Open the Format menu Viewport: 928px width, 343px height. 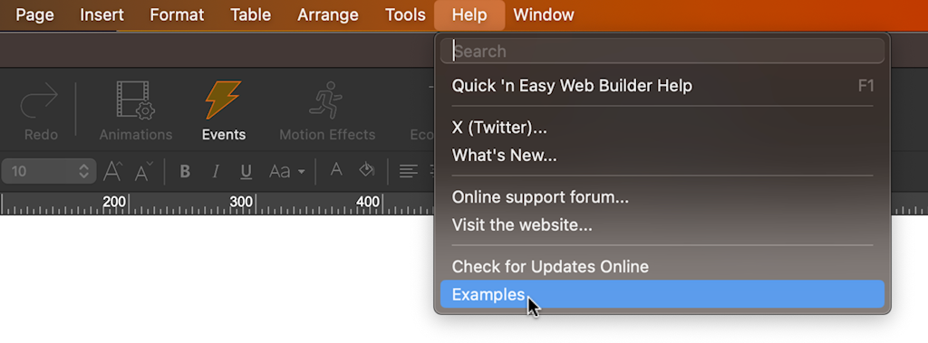[177, 14]
